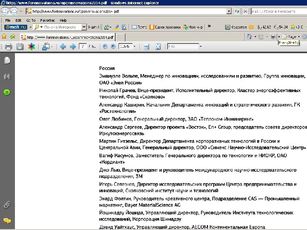Expand the toolbar search field dropdown arrow
The height and width of the screenshot is (230, 307).
[84, 27]
